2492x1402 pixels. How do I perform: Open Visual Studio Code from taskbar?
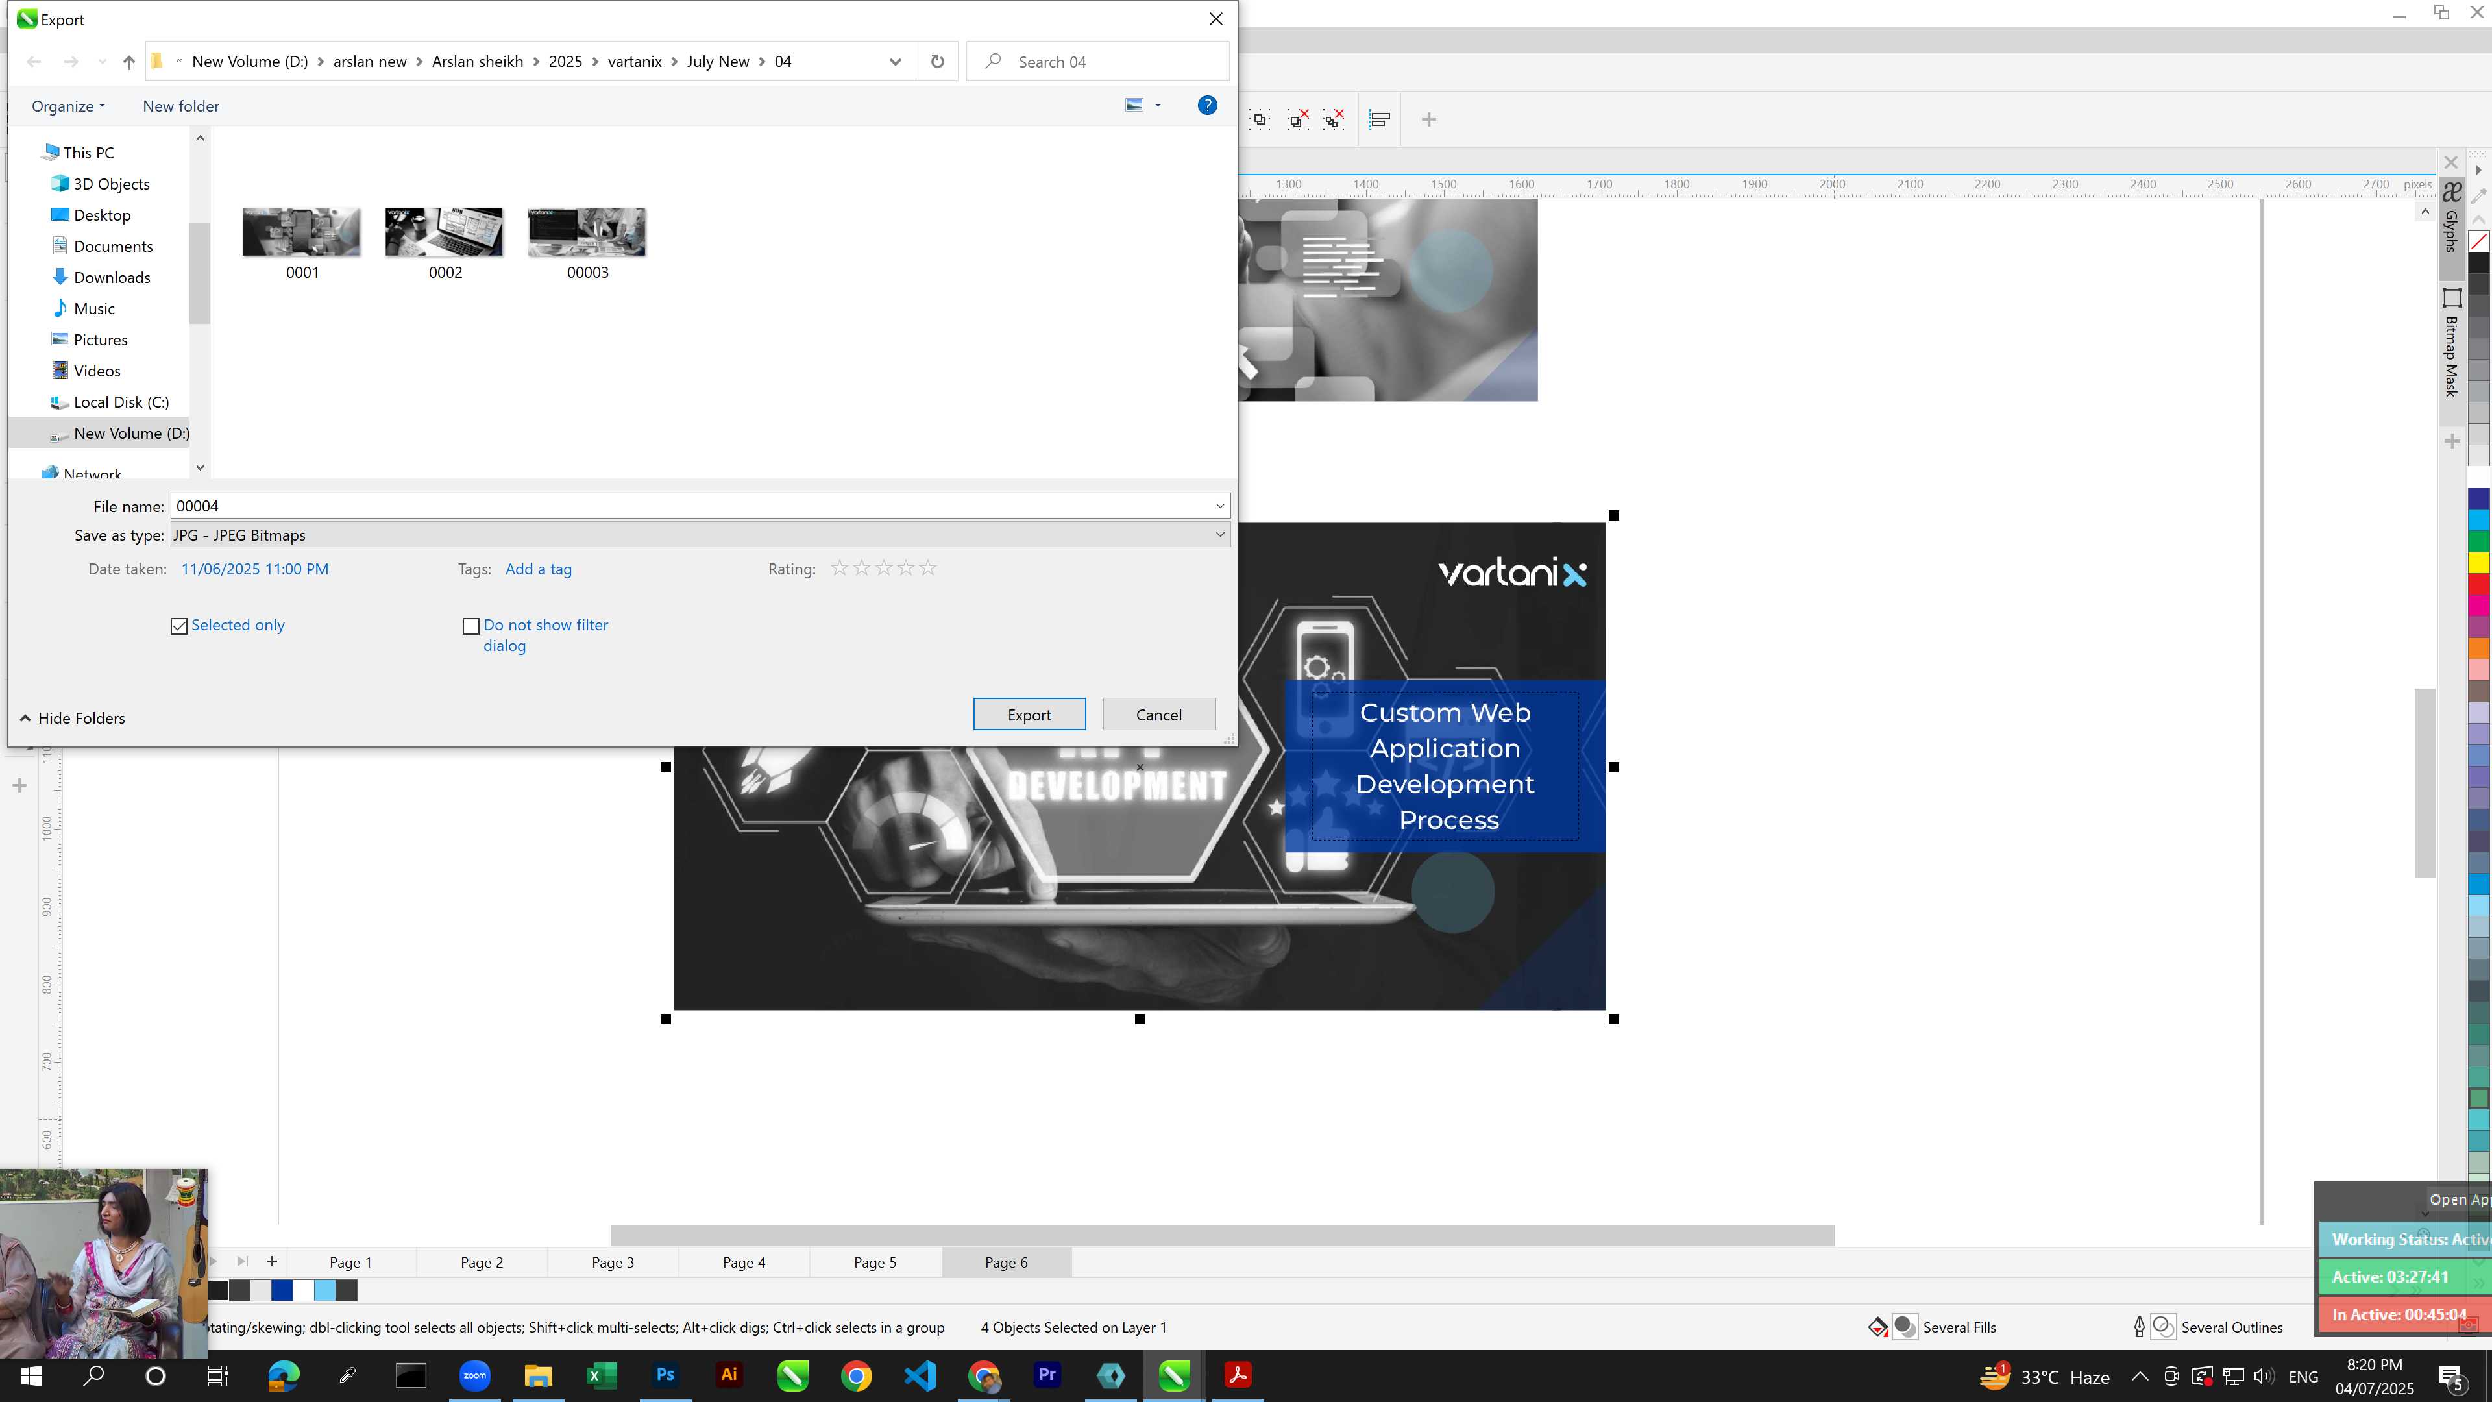[x=920, y=1375]
